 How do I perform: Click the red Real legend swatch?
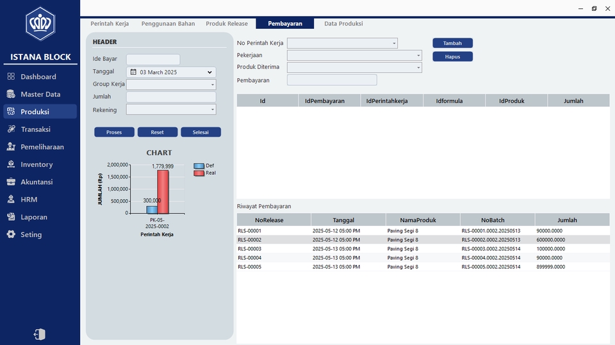click(x=199, y=173)
